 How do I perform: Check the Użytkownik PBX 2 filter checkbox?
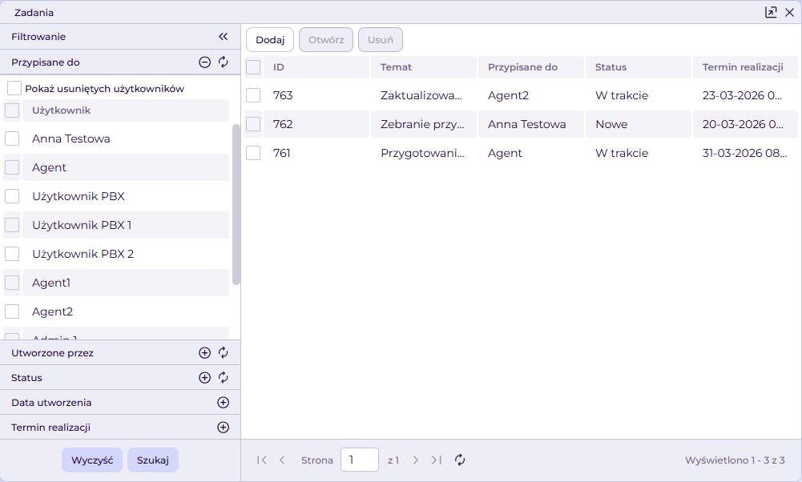12,254
